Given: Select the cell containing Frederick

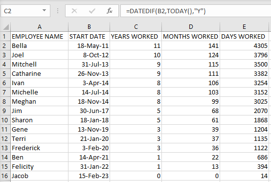Looking at the screenshot, I should pyautogui.click(x=40, y=148).
